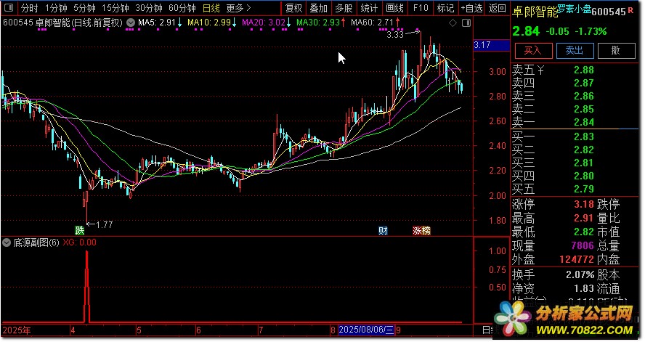Toggle the side panel icon beside the diamond
The width and height of the screenshot is (645, 342).
465,23
